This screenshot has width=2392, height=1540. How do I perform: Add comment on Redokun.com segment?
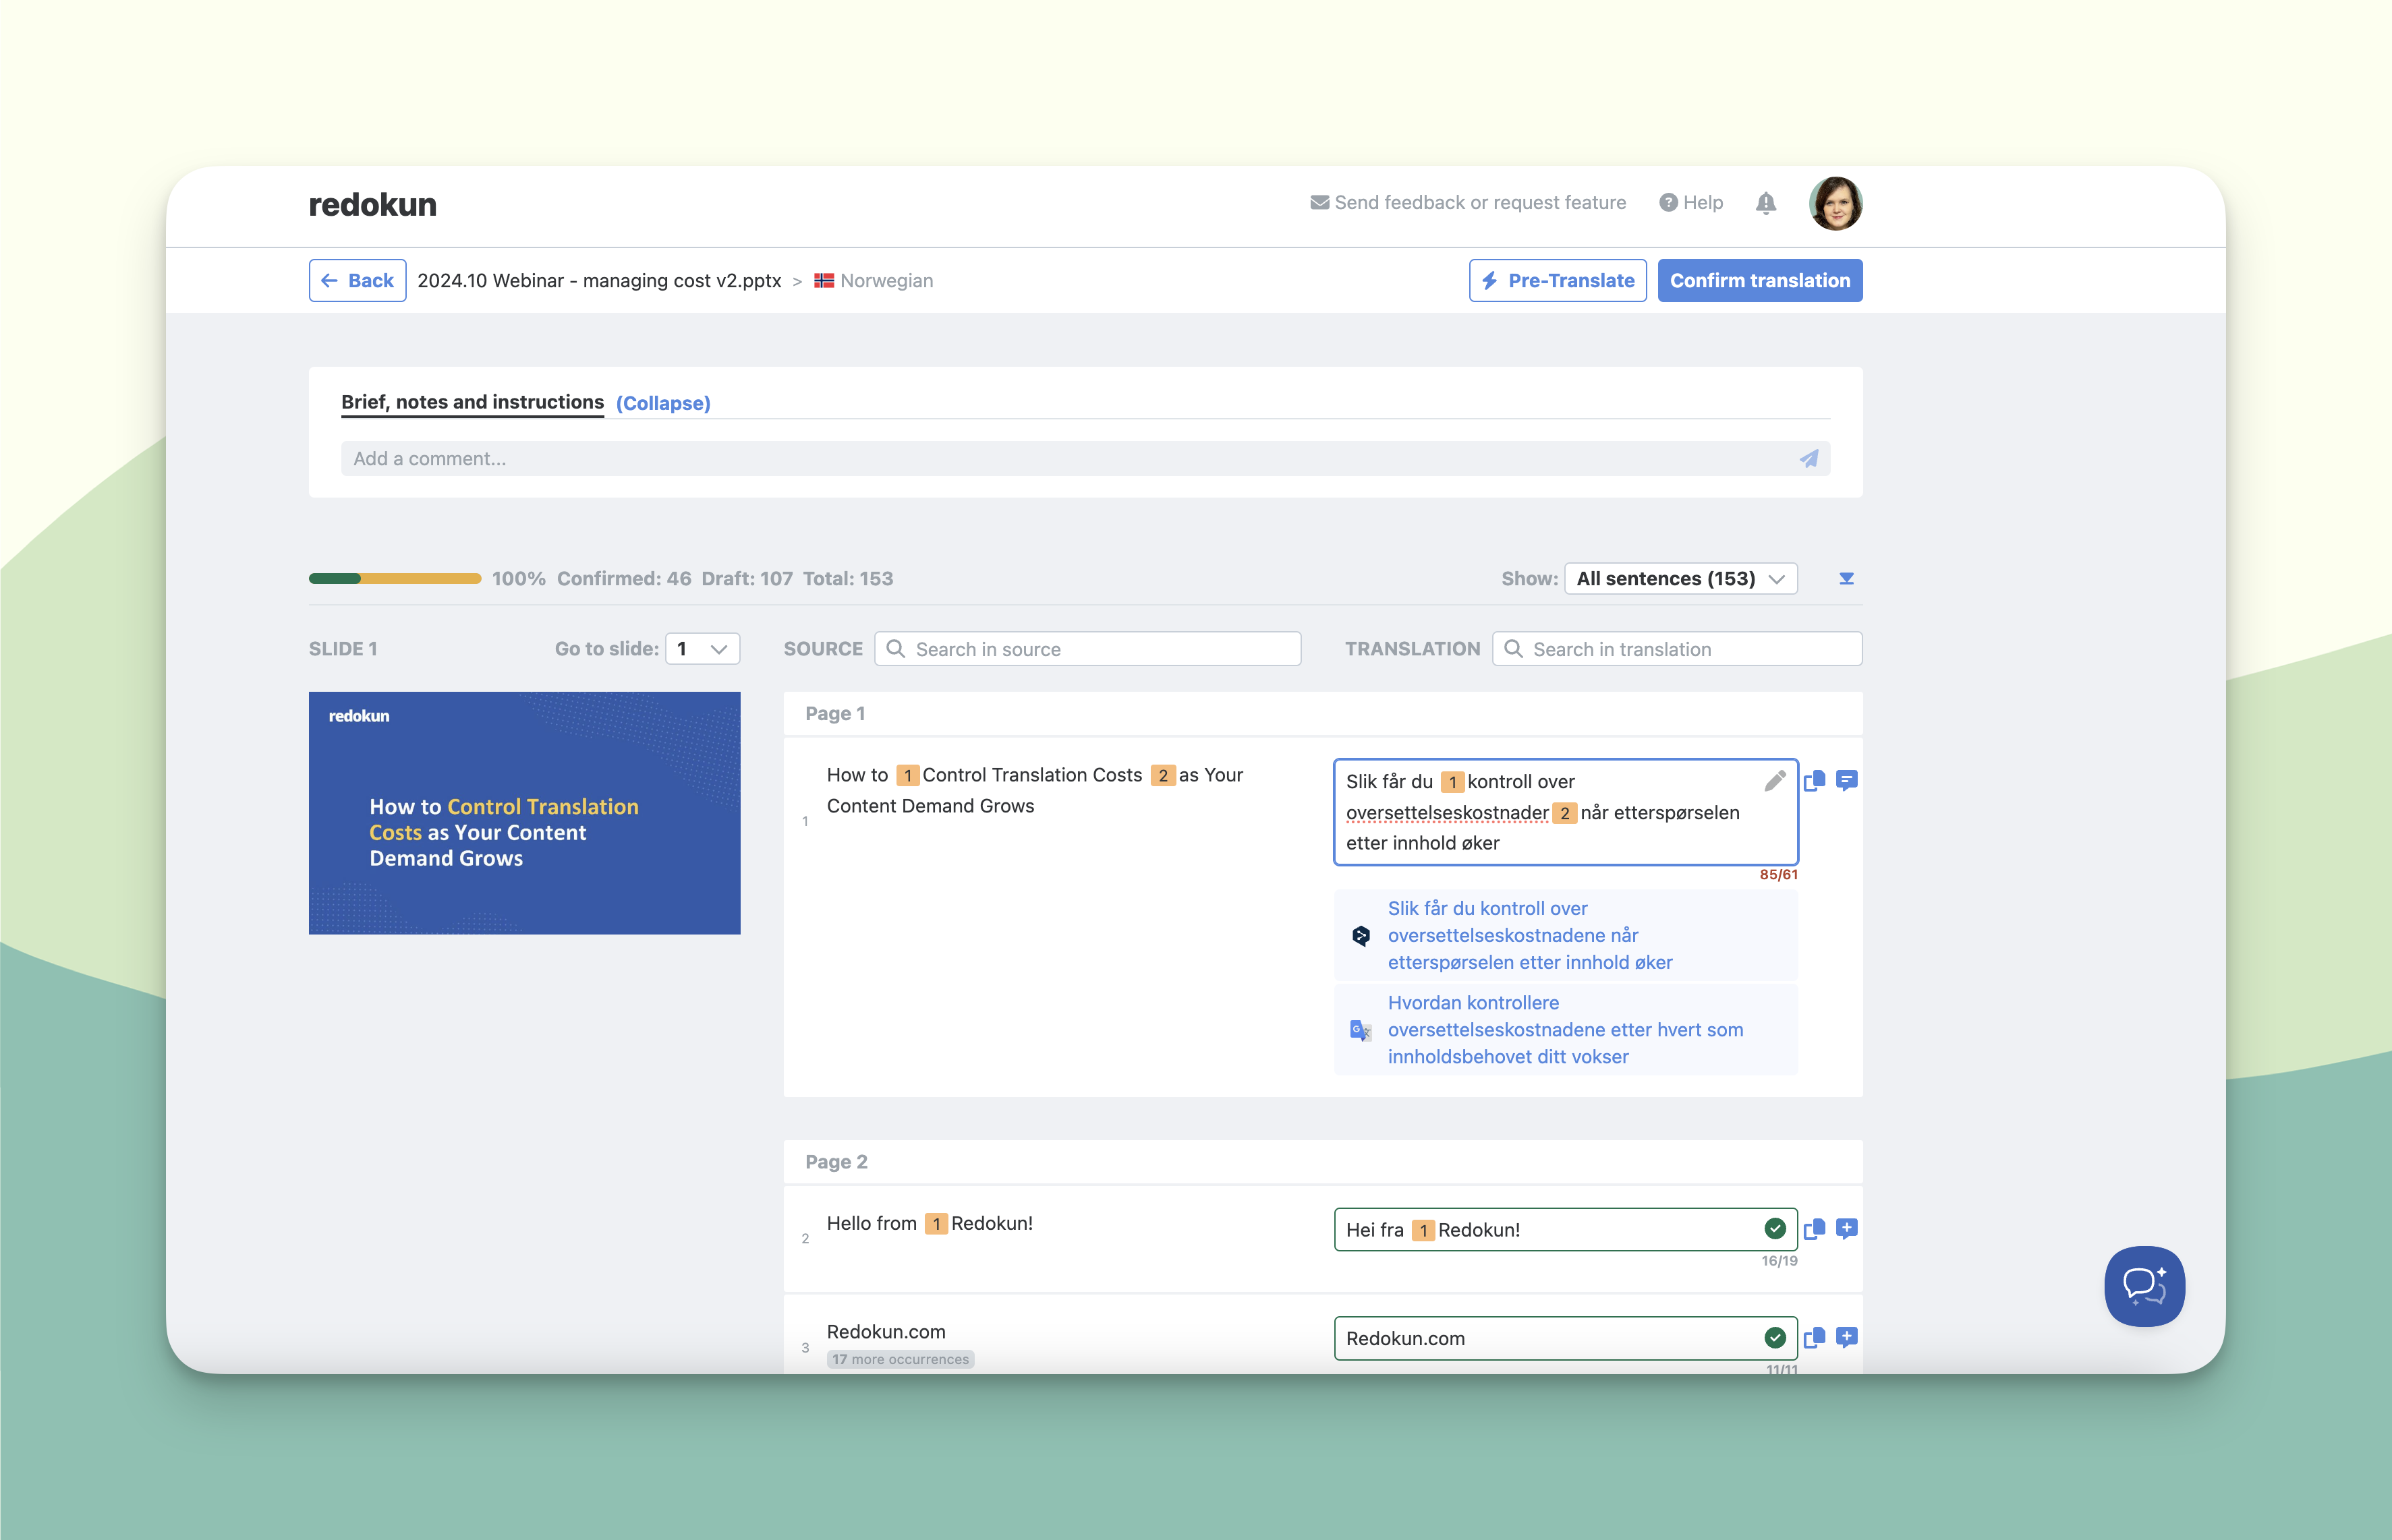1847,1338
